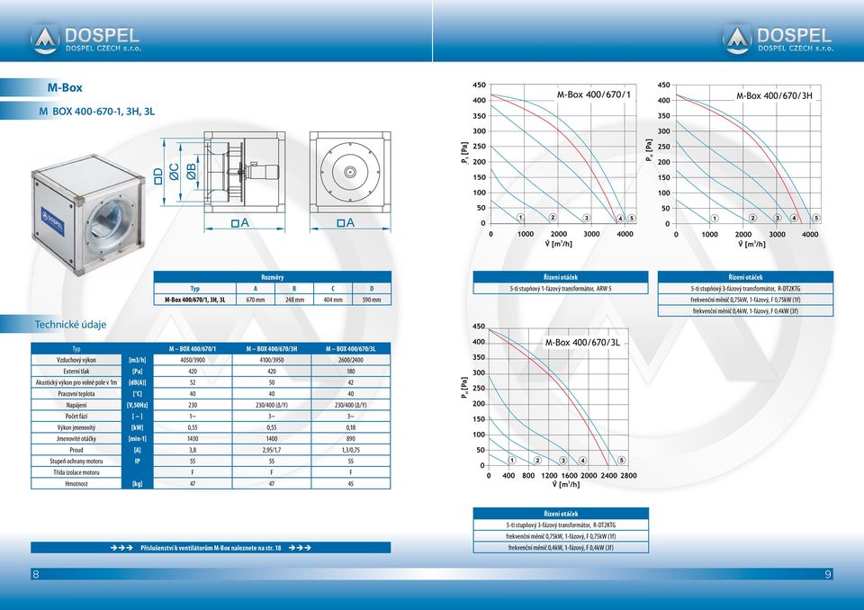Screen dimensions: 864x610
Task: Select the '590 mm' dimension cell
Action: (372, 300)
